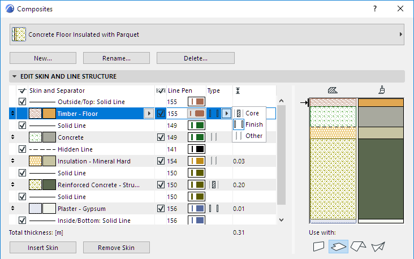Toggle Solid Line checkbox below Insulation - Mineral Hard
Viewport: 414px width, 259px height.
[23, 173]
